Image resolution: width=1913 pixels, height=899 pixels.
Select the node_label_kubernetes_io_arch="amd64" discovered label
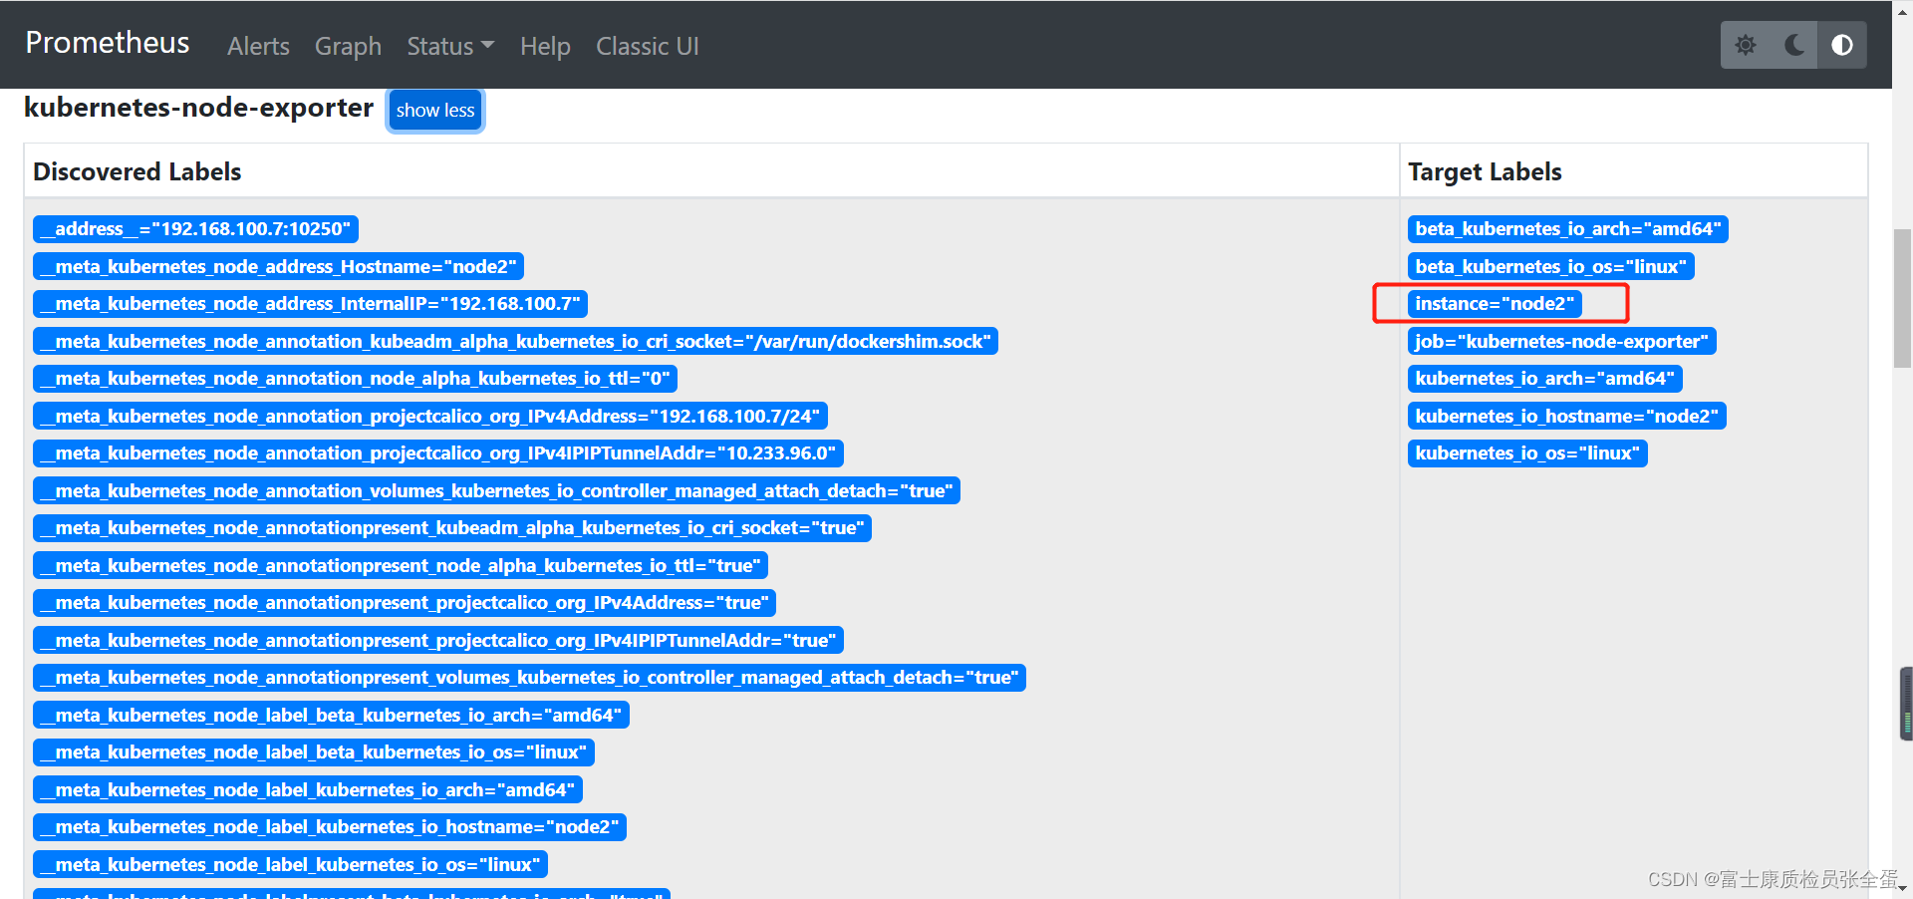click(x=308, y=789)
